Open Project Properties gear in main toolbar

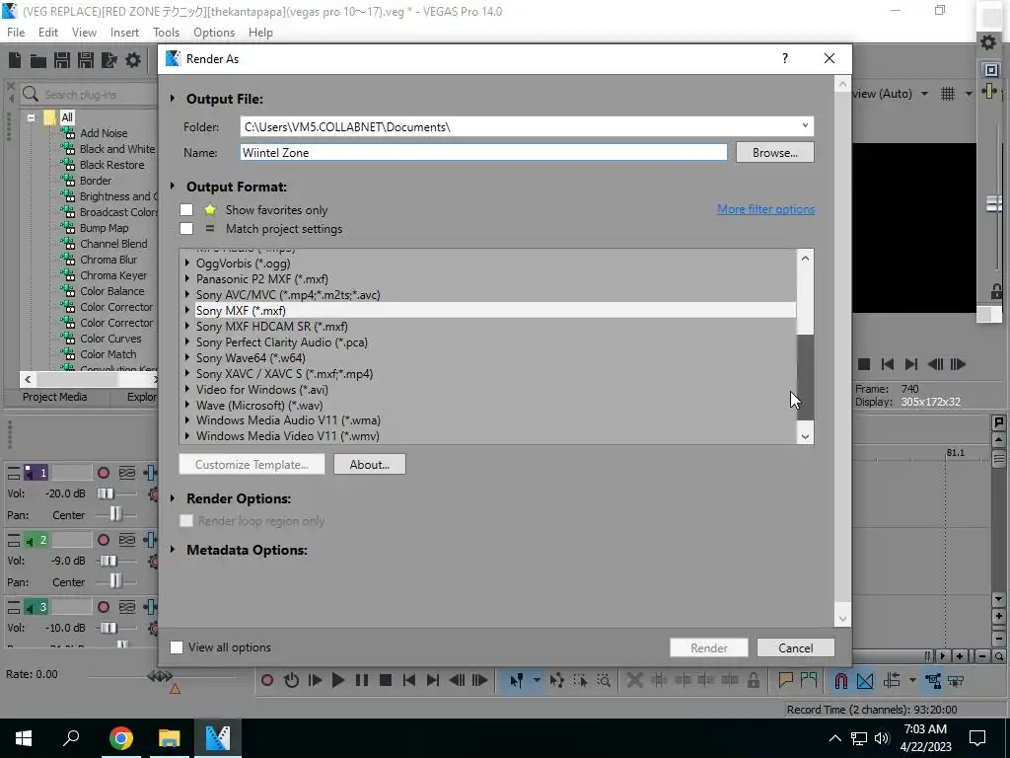pos(133,60)
